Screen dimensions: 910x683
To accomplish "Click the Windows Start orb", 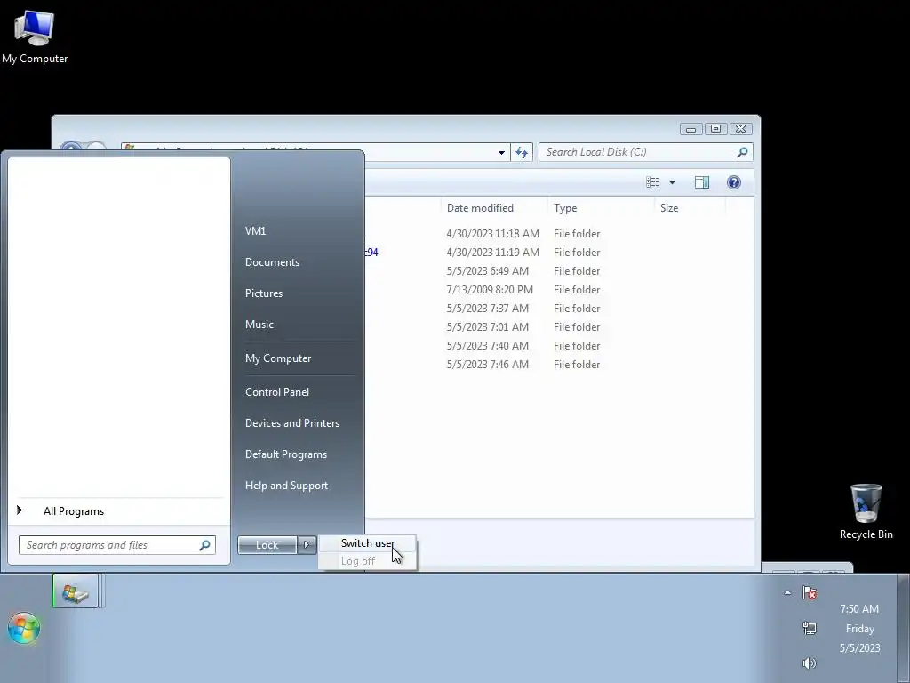I will (24, 628).
